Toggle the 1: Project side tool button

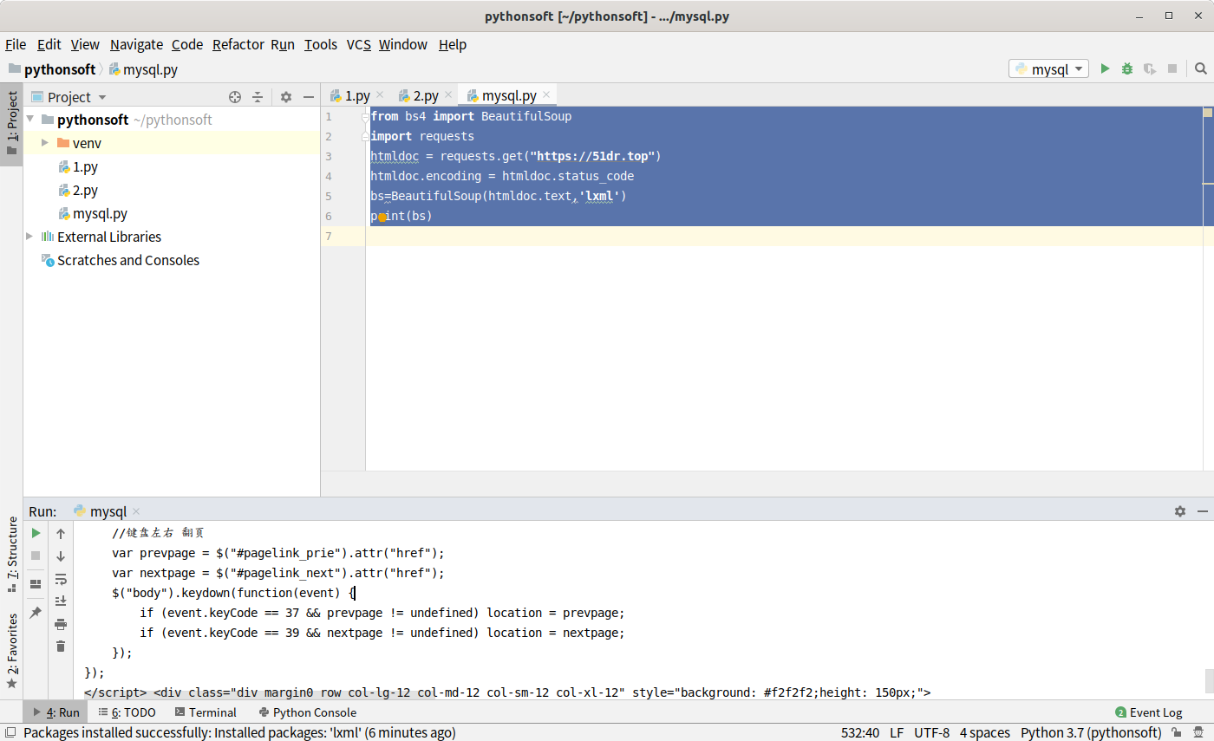[x=11, y=126]
